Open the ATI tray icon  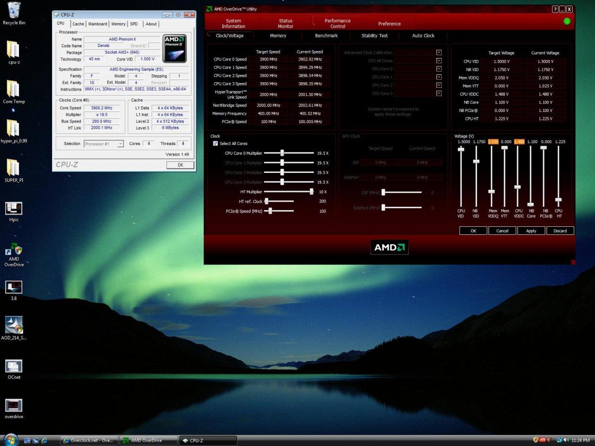[543, 440]
